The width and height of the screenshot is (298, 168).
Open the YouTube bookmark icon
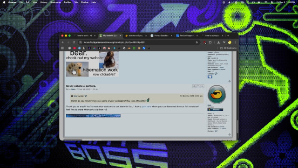click(74, 48)
